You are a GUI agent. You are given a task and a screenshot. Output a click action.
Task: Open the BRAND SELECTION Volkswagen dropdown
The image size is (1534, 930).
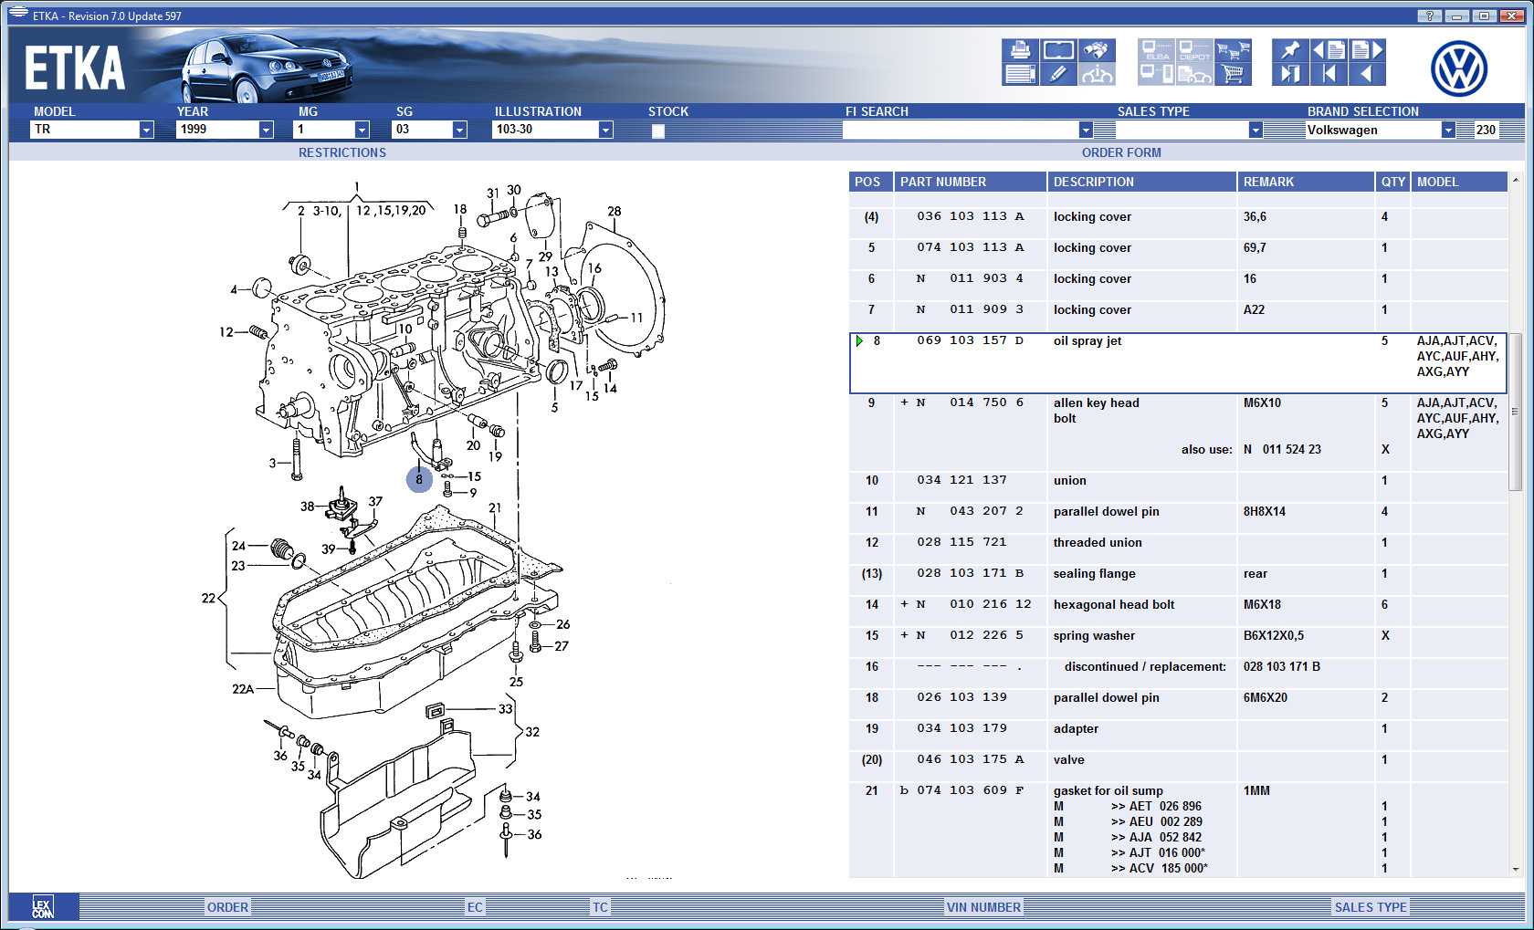(x=1448, y=130)
